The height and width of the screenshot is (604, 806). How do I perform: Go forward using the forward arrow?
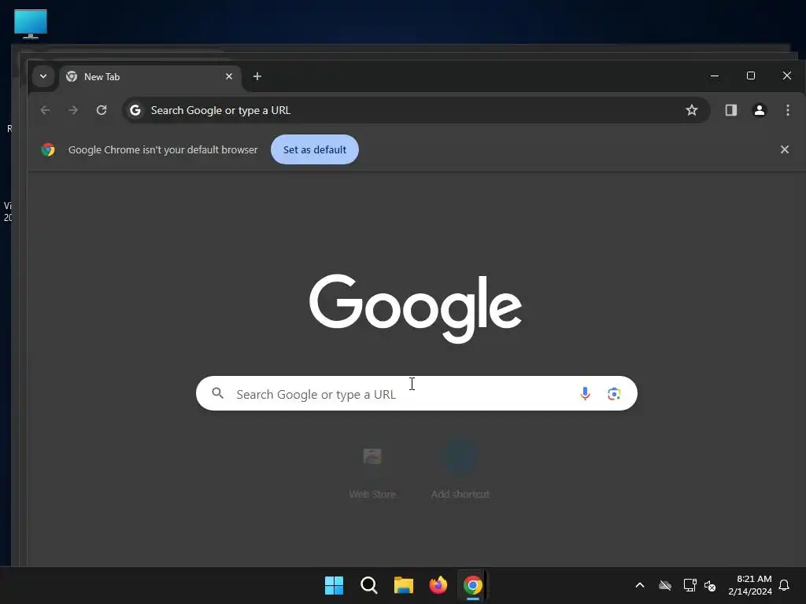coord(73,110)
